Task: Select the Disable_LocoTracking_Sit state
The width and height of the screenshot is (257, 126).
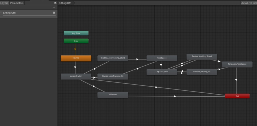Action: [x=113, y=76]
